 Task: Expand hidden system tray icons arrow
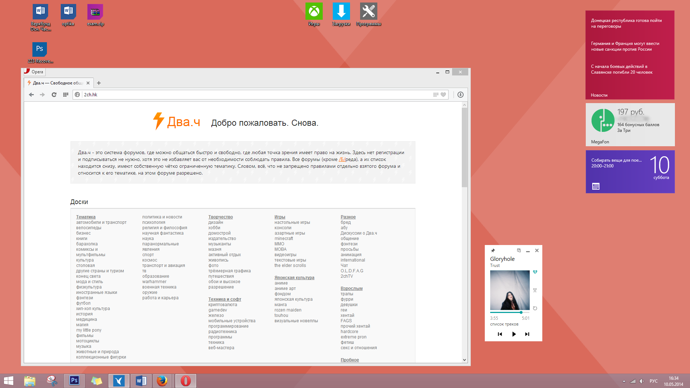coord(624,381)
